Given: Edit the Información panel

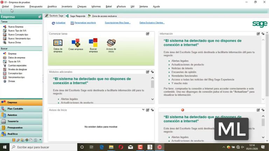Looking at the screenshot, I should [258, 34].
